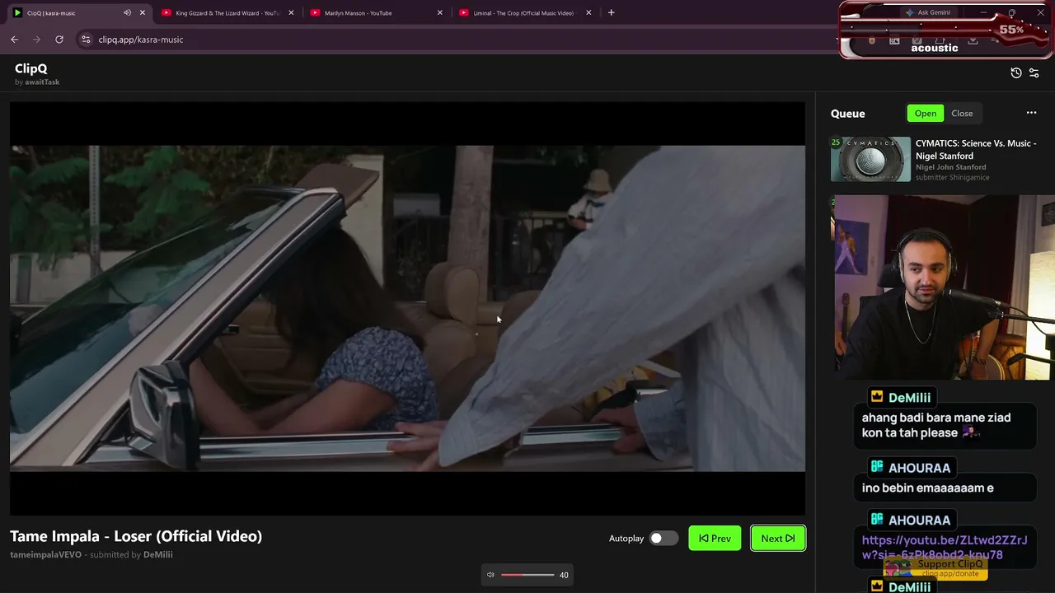
Task: Open the CYMATICS queue item thumbnail
Action: tap(870, 159)
